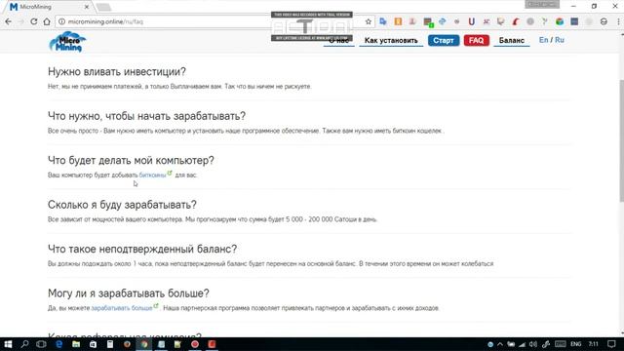Open Microsoft Store from taskbar
Image resolution: width=624 pixels, height=351 pixels.
coord(94,344)
